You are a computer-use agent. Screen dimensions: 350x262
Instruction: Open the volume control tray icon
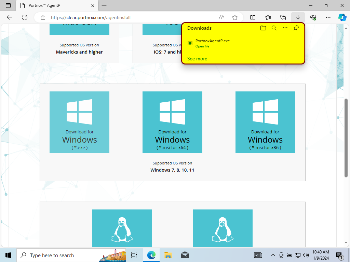(306, 255)
